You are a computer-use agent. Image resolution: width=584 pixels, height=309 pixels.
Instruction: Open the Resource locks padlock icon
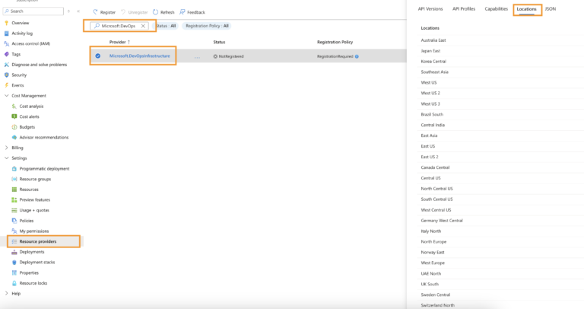14,283
